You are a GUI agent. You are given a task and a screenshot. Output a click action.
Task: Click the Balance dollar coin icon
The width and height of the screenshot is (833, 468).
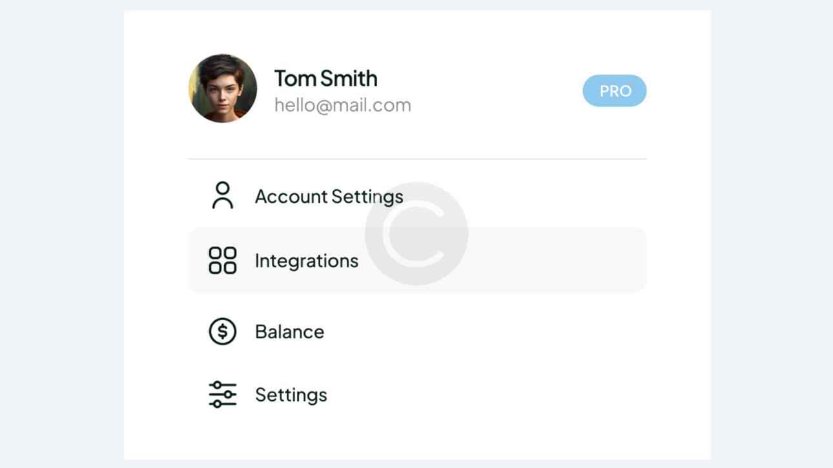click(x=223, y=332)
